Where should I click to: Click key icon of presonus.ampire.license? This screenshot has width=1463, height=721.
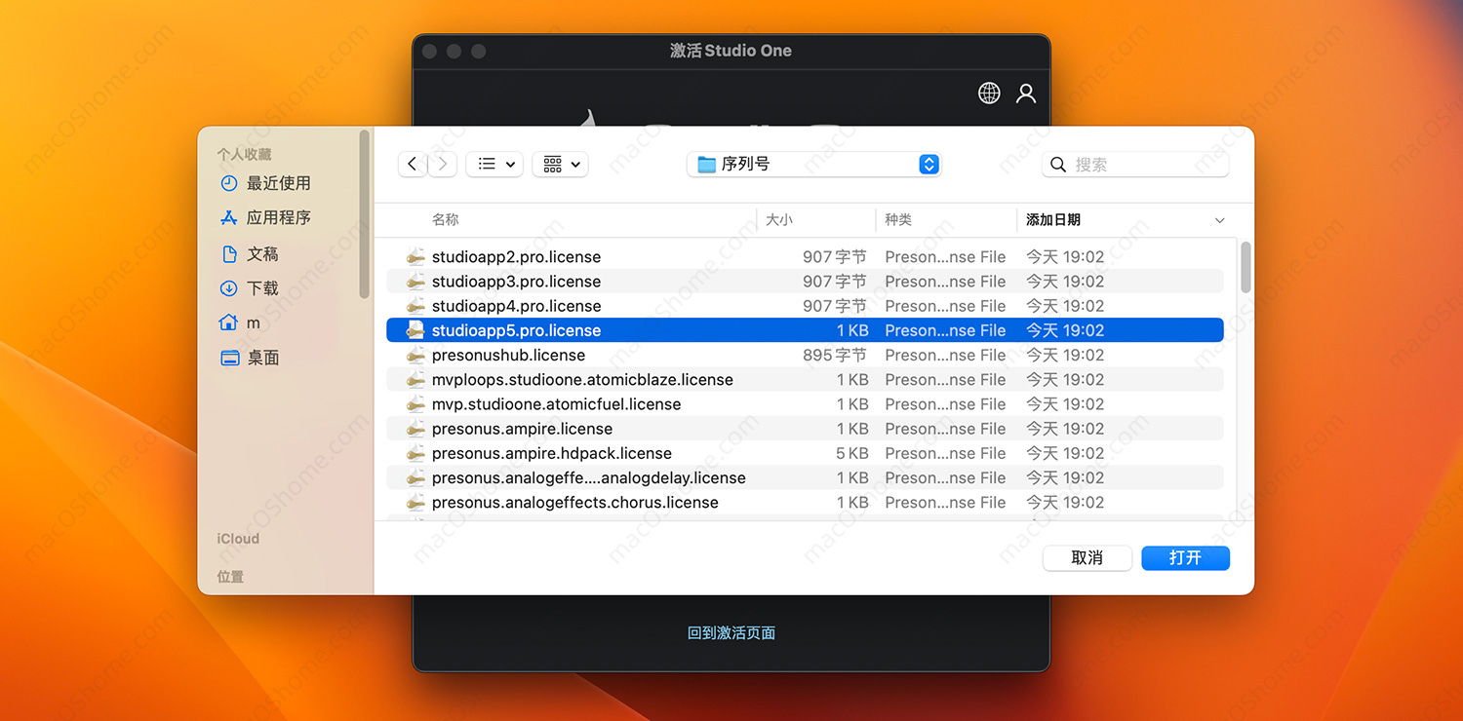pos(415,429)
